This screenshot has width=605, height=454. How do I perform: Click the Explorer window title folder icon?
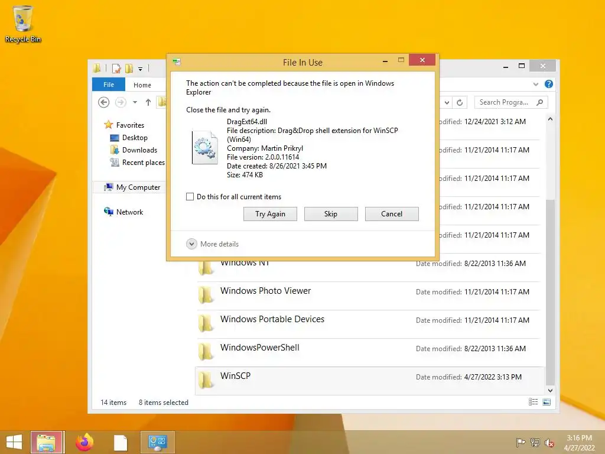(x=96, y=69)
